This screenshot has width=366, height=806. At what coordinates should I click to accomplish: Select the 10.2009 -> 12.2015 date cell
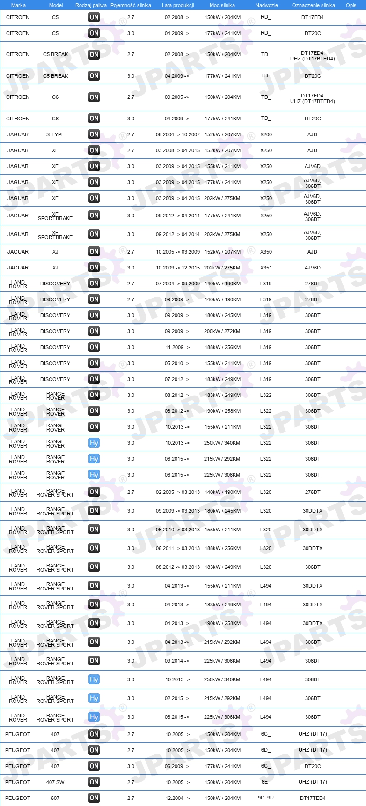pyautogui.click(x=178, y=268)
